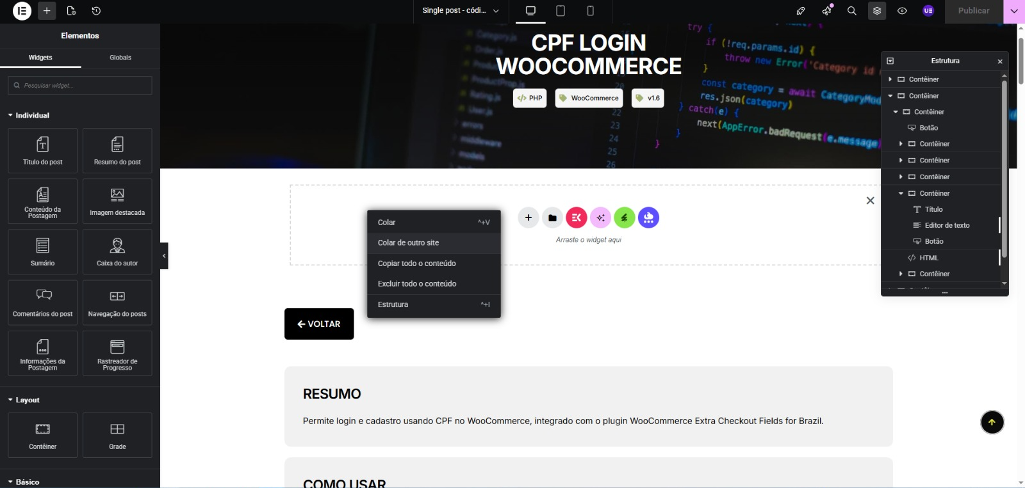The width and height of the screenshot is (1025, 488).
Task: Expand the Contêiner directly below HTML
Action: tap(901, 274)
